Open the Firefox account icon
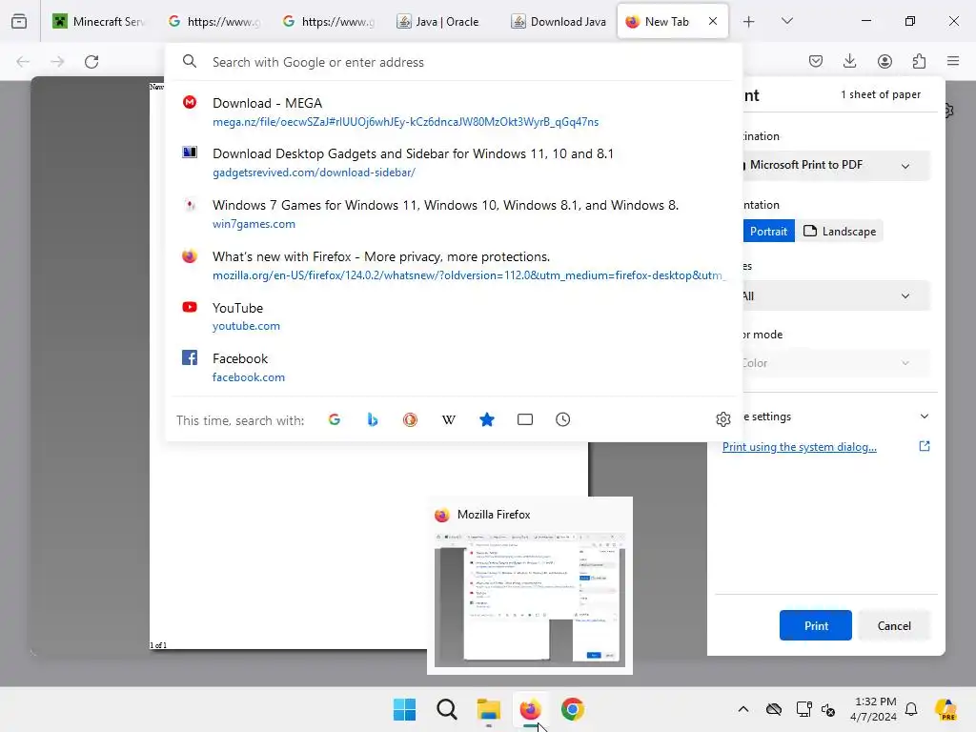This screenshot has height=732, width=976. click(884, 61)
